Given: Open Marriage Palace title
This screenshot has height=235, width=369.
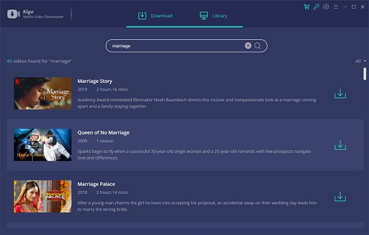Looking at the screenshot, I should click(97, 184).
